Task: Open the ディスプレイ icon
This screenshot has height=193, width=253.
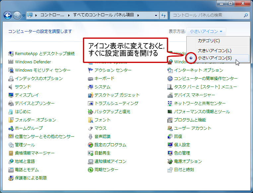Action: [x=11, y=95]
